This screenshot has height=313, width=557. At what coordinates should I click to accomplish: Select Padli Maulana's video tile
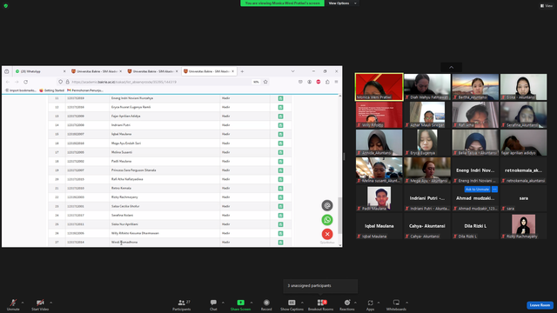click(379, 198)
